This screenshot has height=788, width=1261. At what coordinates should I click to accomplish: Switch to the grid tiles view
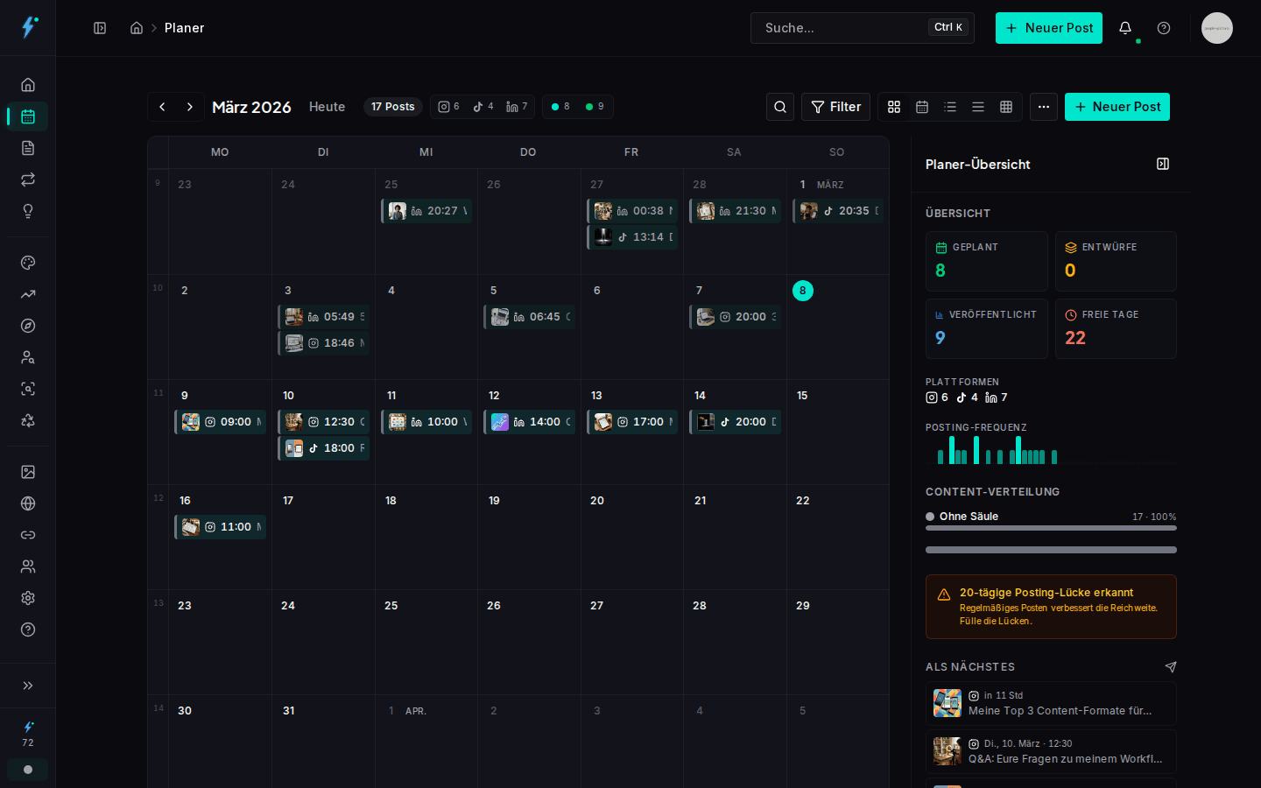[894, 107]
